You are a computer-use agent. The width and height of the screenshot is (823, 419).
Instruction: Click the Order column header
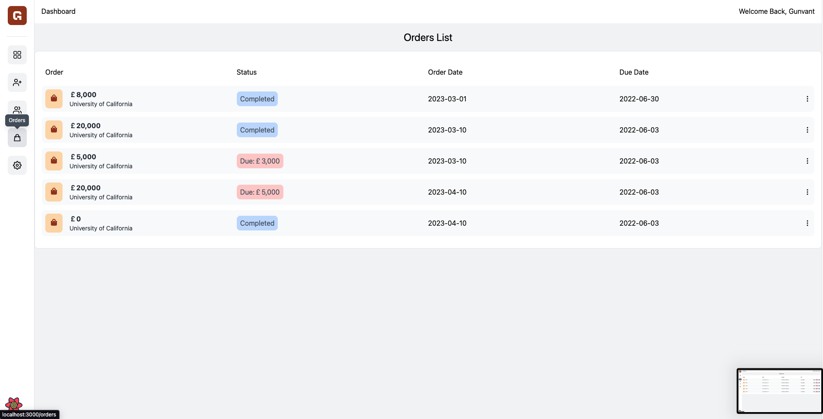(x=54, y=72)
